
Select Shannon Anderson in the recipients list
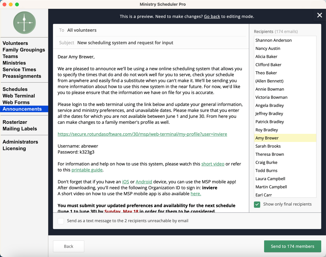[285, 40]
